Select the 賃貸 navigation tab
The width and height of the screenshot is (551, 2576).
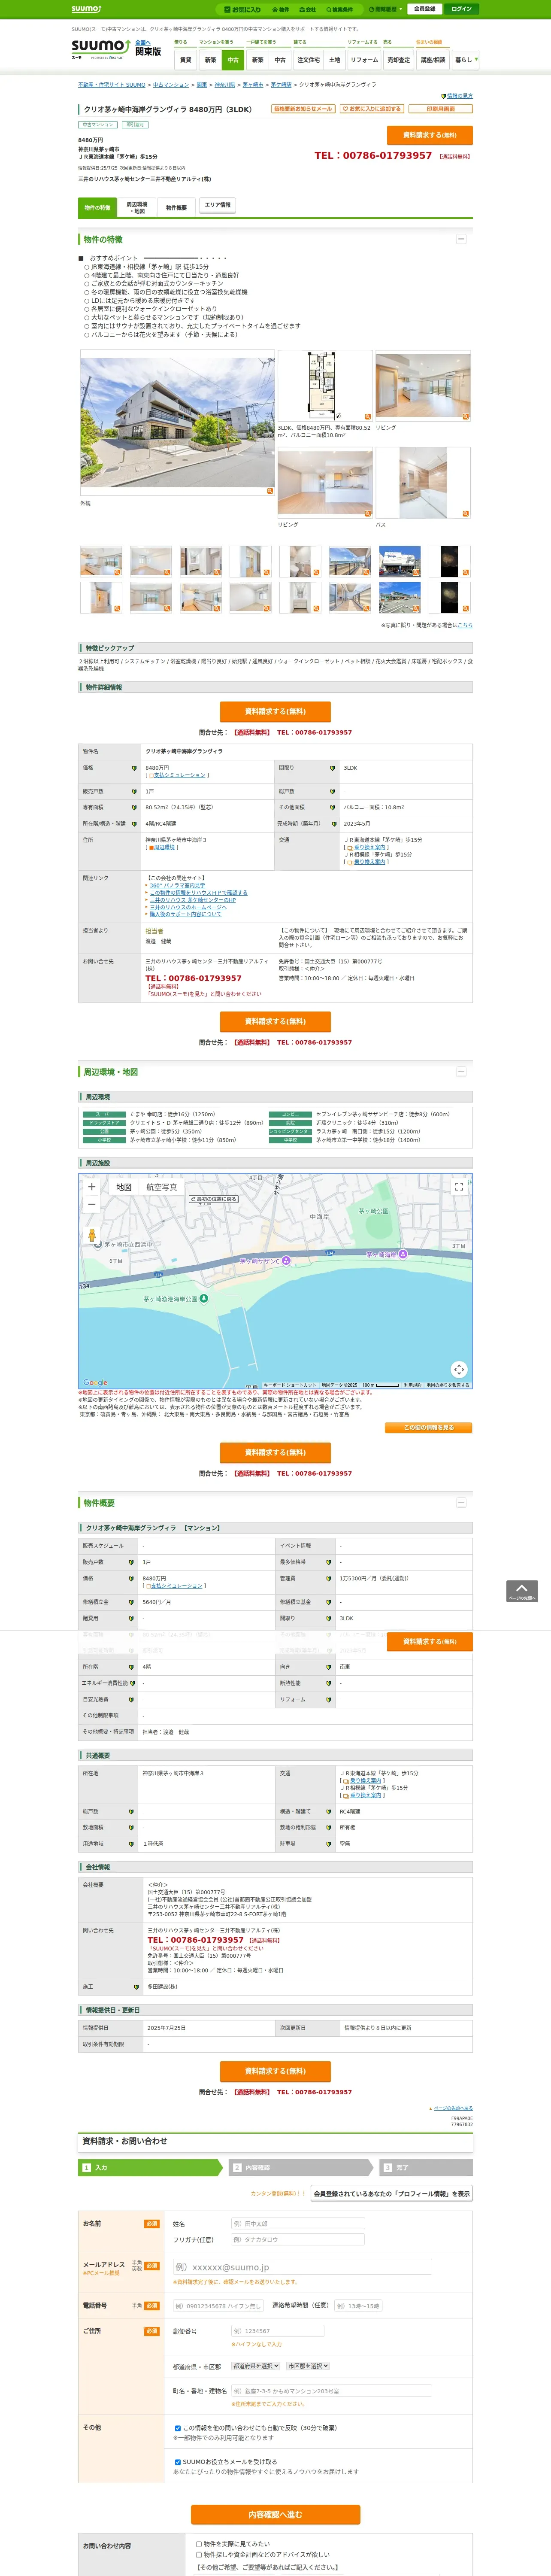(x=185, y=60)
